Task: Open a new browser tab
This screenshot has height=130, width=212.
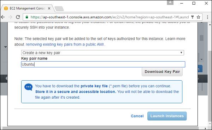Action: click(x=59, y=8)
